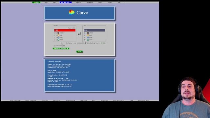Click the USDC token icon in To box
Screen dimensions: 210x118
coord(88,37)
